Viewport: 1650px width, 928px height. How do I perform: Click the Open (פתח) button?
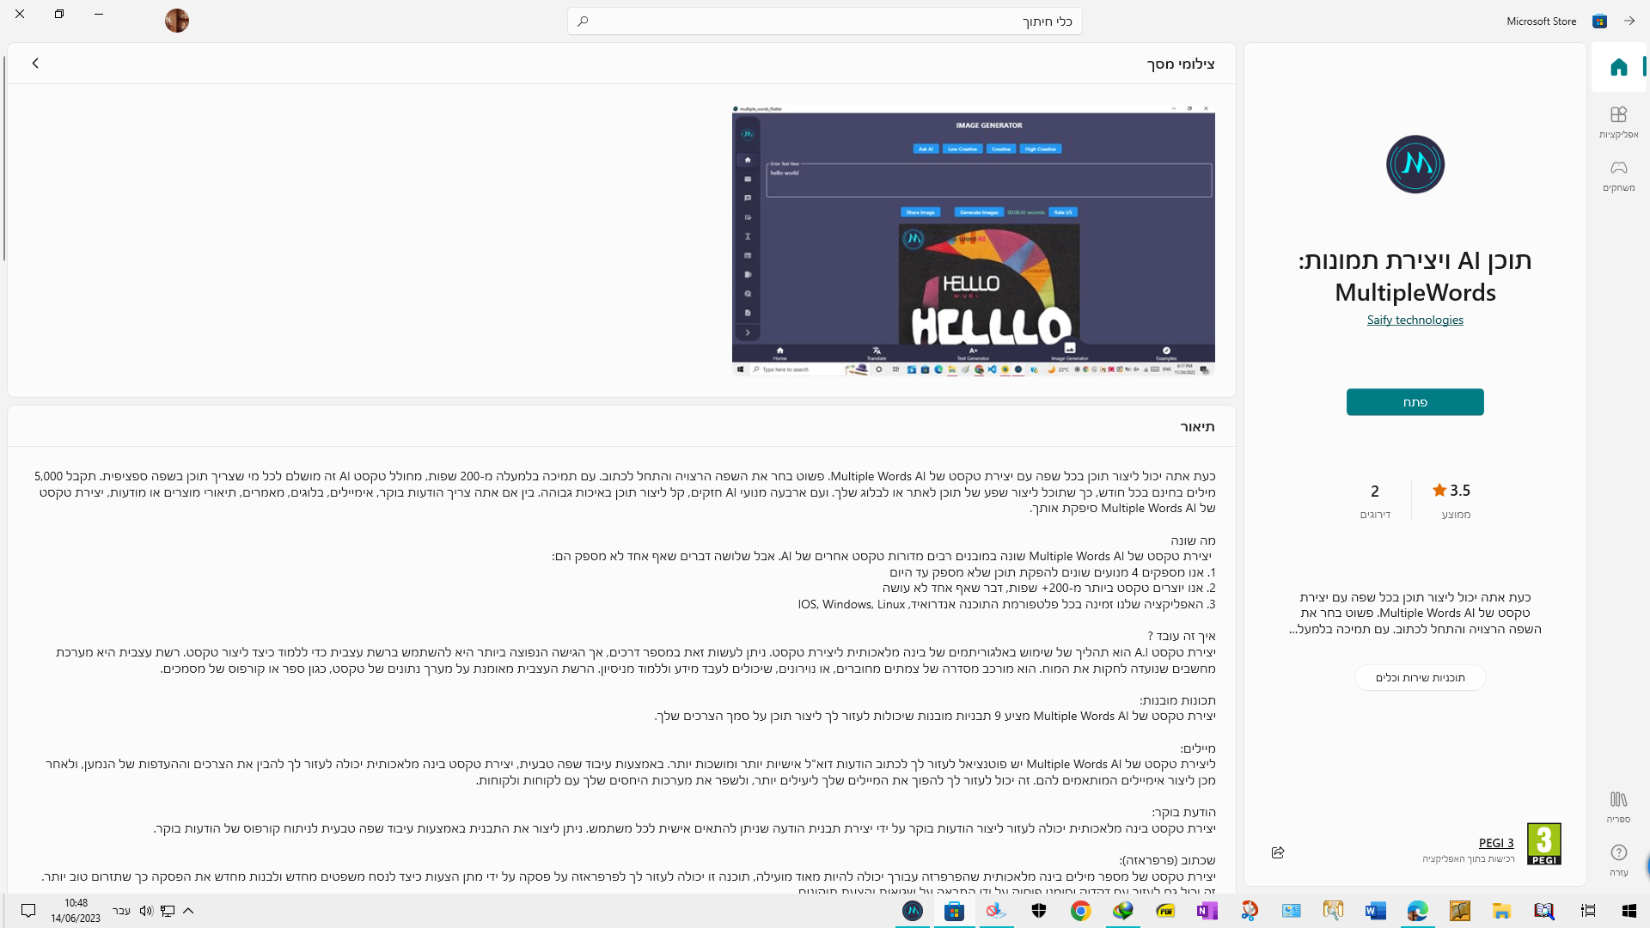pyautogui.click(x=1415, y=402)
